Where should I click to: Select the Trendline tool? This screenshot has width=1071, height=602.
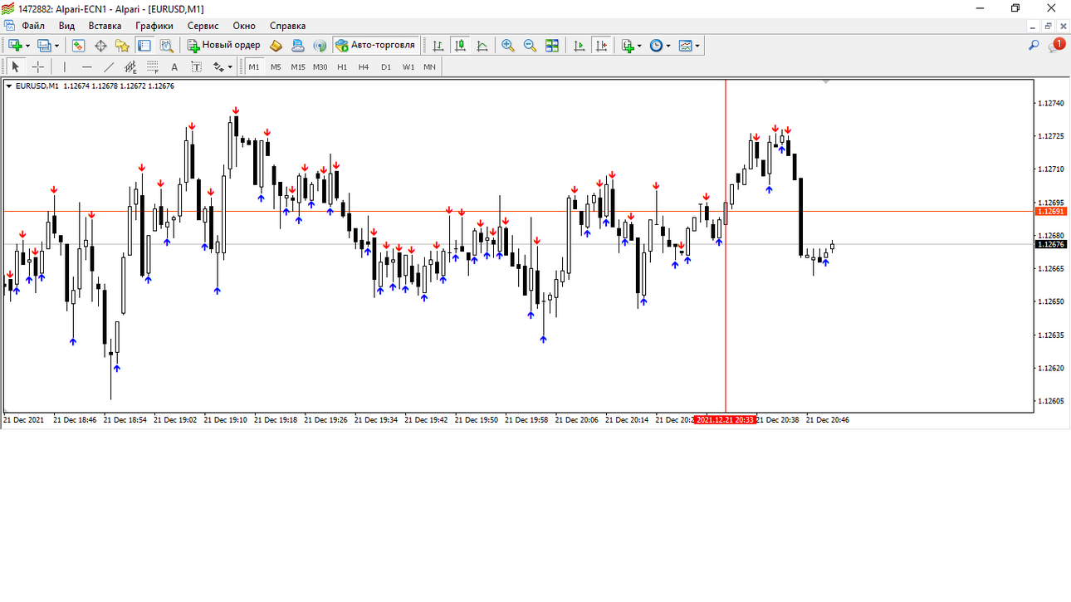click(109, 67)
